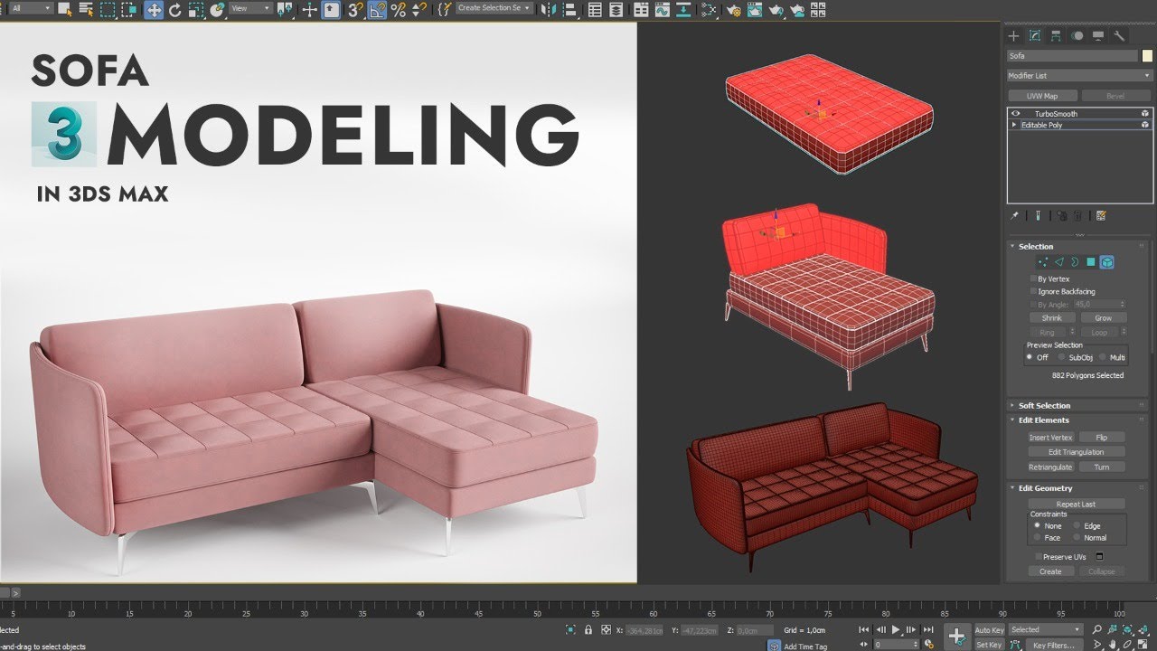Open the Utilities wrench panel tab
1157x651 pixels.
tap(1119, 36)
